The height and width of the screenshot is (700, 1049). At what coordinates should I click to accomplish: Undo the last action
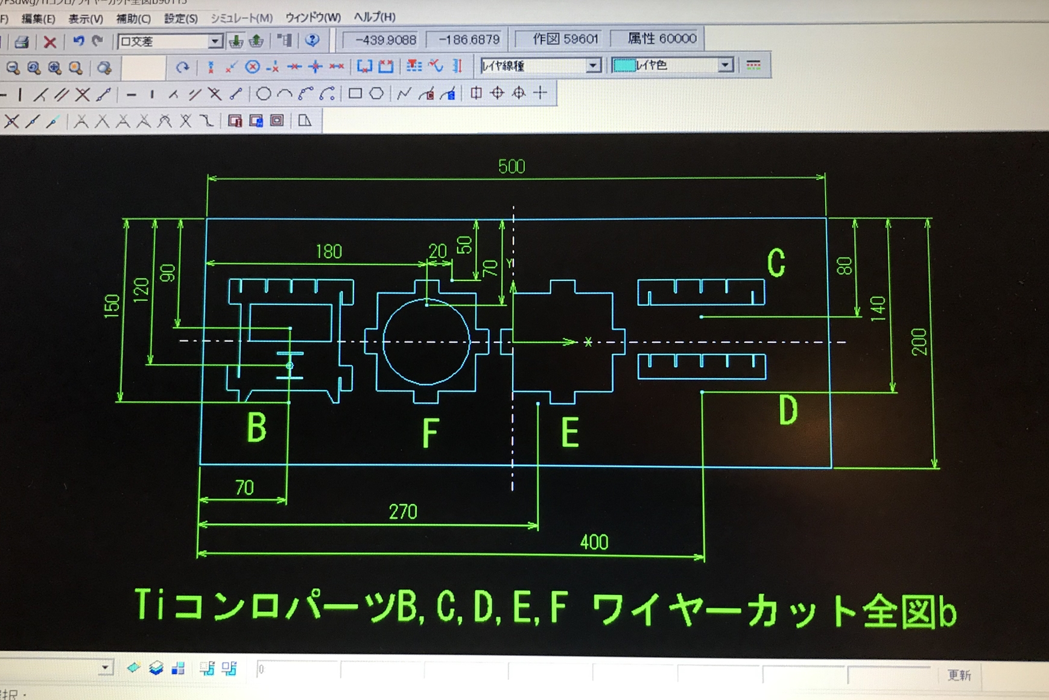[x=78, y=41]
